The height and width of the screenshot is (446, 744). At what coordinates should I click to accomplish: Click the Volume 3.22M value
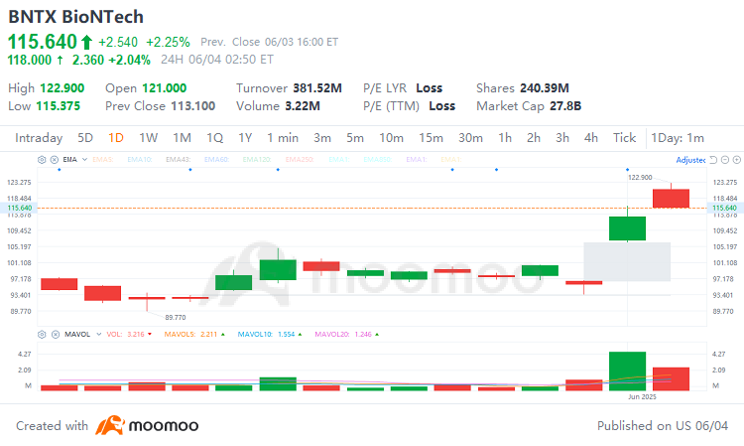303,106
